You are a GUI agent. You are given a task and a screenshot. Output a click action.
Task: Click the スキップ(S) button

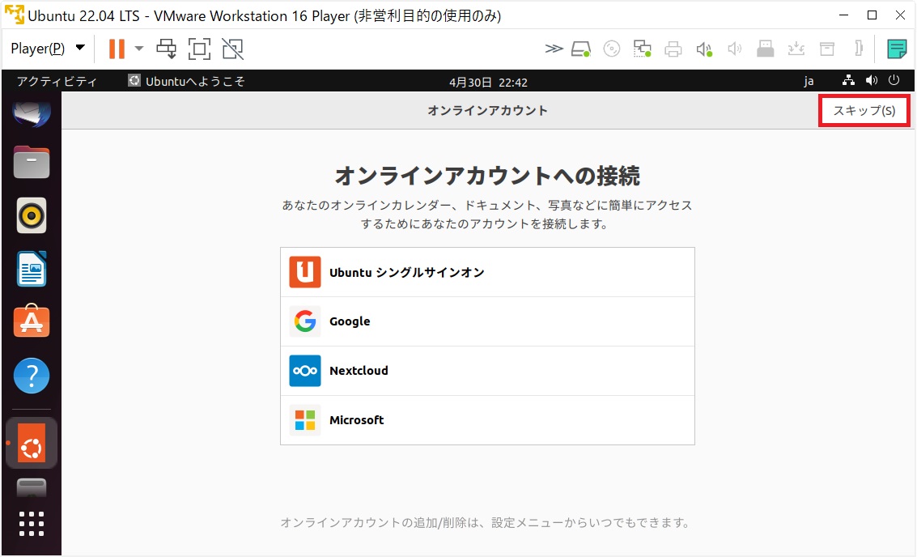click(x=864, y=110)
